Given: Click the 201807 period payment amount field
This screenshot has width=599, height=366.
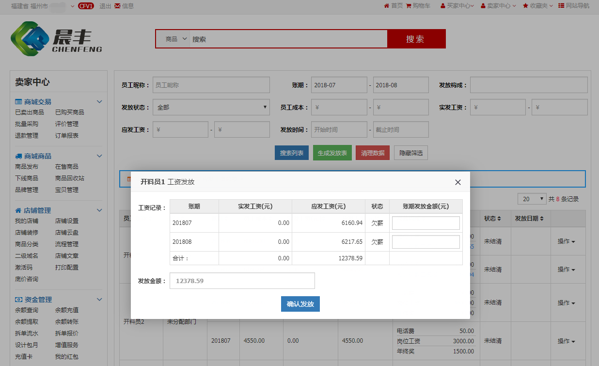Looking at the screenshot, I should pos(426,223).
